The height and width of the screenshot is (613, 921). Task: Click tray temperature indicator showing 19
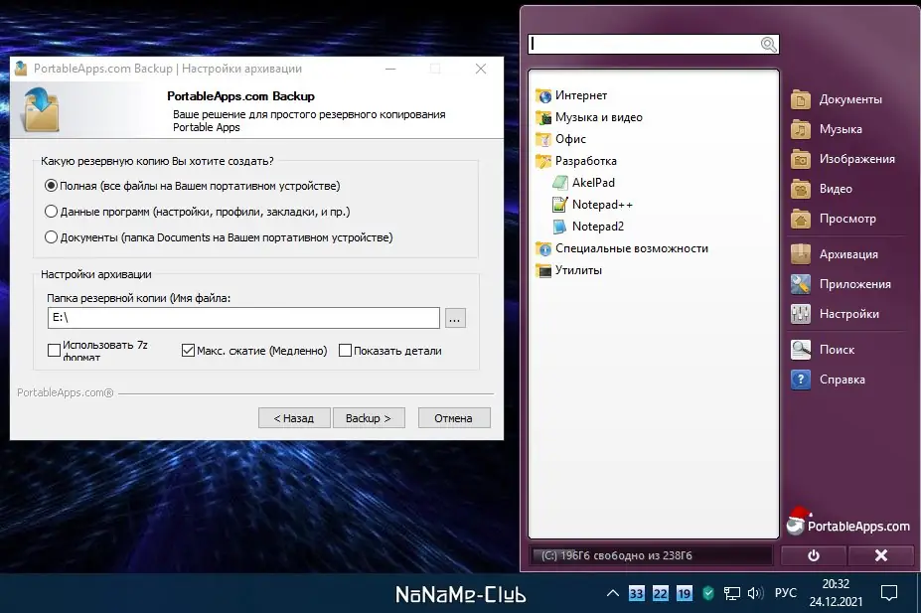click(685, 593)
